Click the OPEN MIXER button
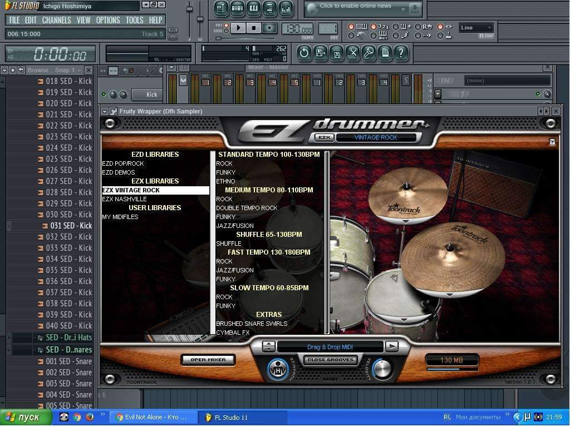 [x=208, y=360]
